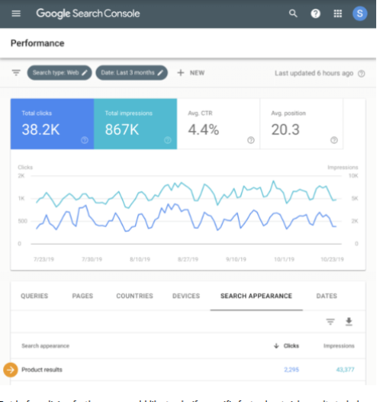Click the filter icon beside Search type chip
Viewport: 377px width, 402px height.
(16, 73)
